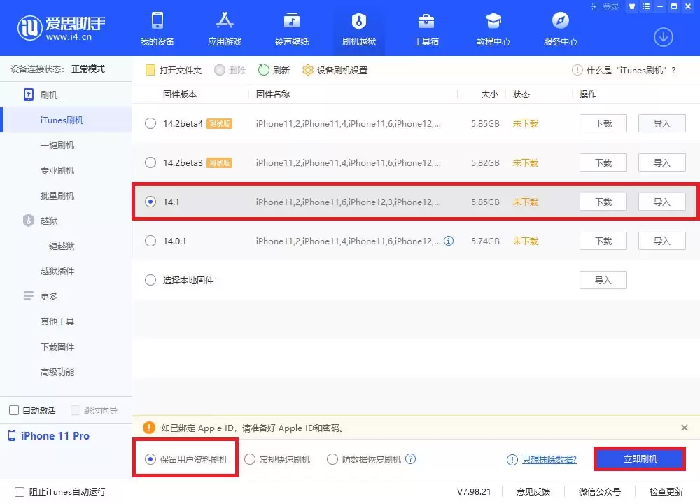The height and width of the screenshot is (504, 700).
Task: Open the 刷机越狱 flash and jailbreak section
Action: click(x=359, y=29)
